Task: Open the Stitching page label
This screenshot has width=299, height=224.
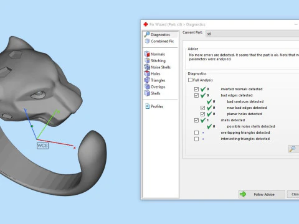Action: point(158,60)
